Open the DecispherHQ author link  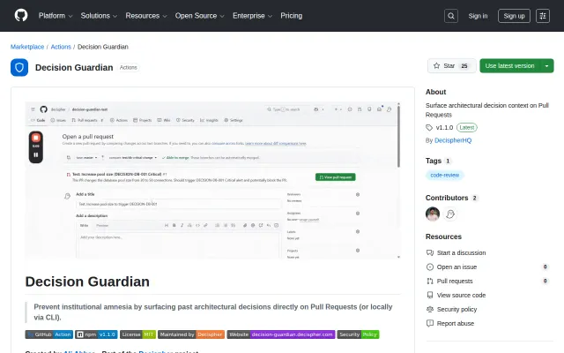point(453,140)
